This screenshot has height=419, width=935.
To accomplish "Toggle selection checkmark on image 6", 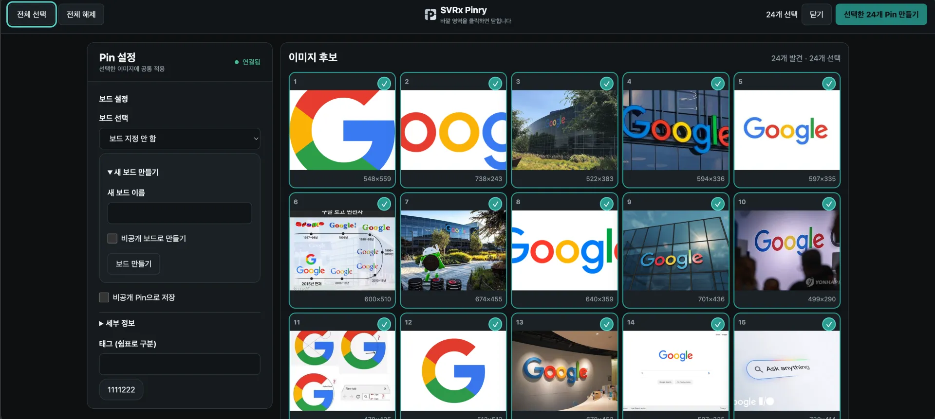I will click(x=384, y=204).
